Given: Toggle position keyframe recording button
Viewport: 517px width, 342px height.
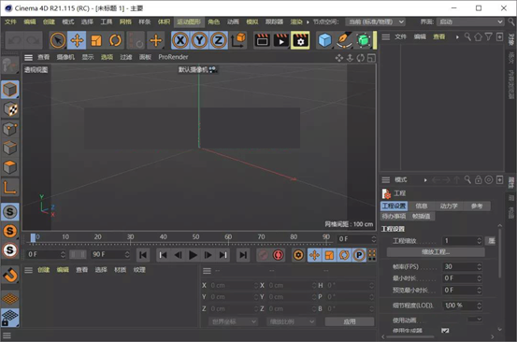Looking at the screenshot, I should click(315, 255).
